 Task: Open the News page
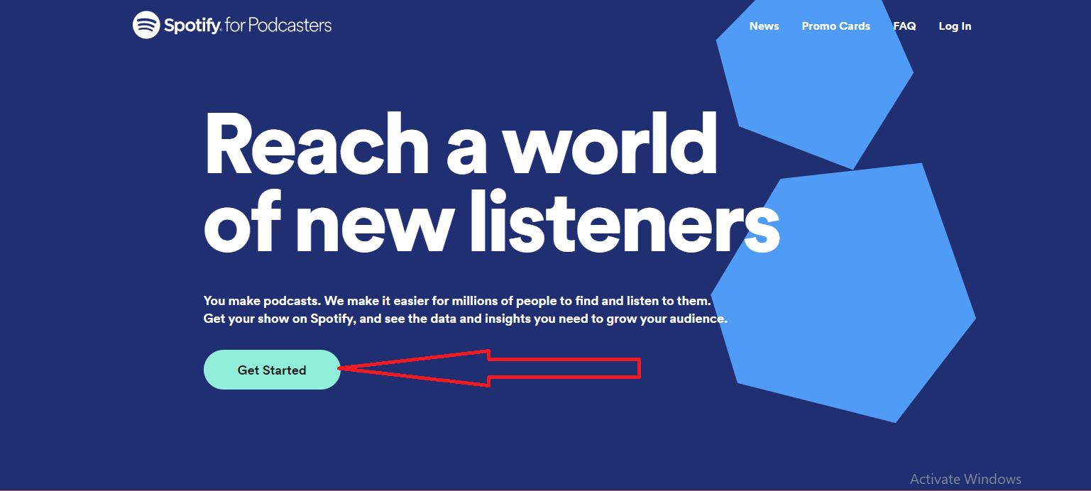click(x=764, y=26)
